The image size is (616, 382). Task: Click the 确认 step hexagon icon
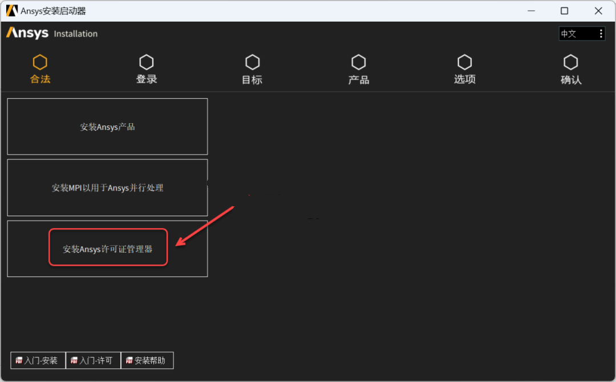(571, 62)
